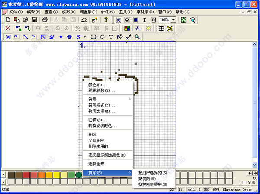The image size is (260, 194).
Task: Click palette scroll-up arrow at left
Action: click(x=3, y=174)
